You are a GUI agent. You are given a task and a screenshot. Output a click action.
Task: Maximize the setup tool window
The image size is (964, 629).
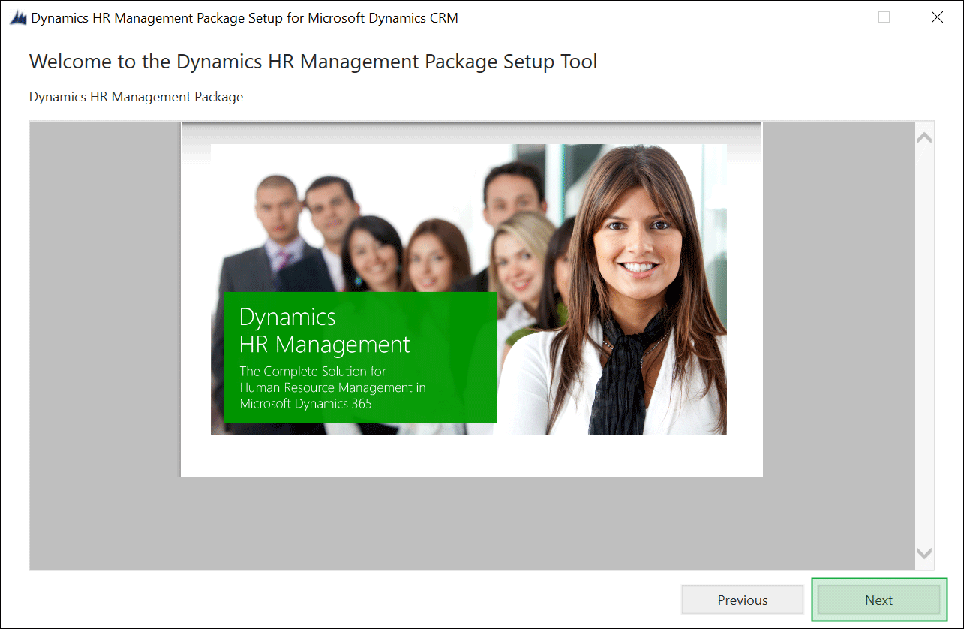coord(884,17)
